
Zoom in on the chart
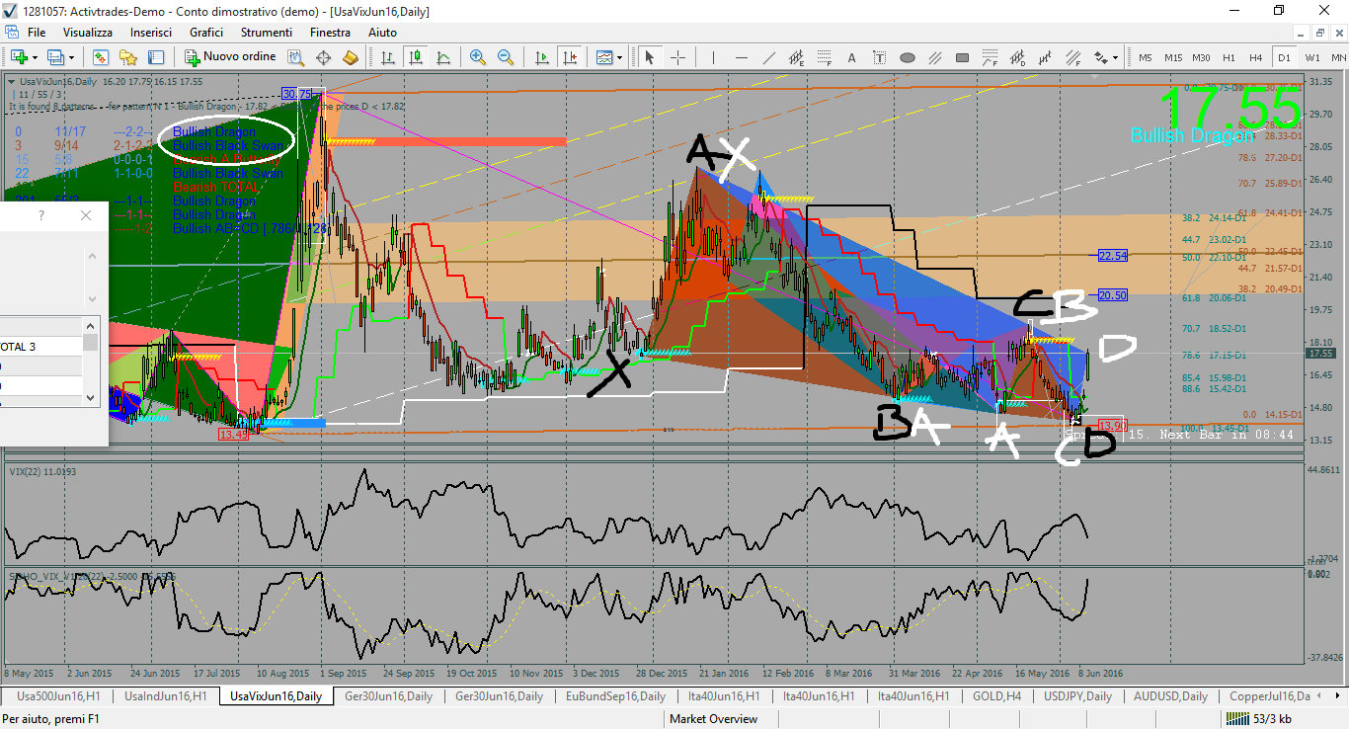click(478, 57)
